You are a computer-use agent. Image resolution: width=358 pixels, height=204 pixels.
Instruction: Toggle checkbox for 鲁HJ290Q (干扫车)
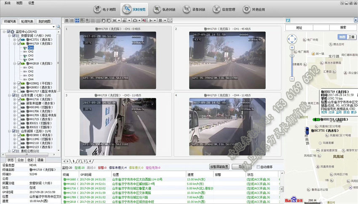point(19,83)
